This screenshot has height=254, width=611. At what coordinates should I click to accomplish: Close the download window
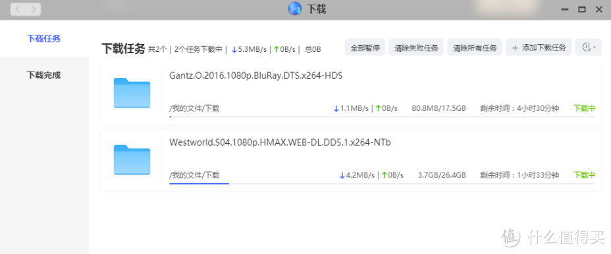(x=599, y=9)
